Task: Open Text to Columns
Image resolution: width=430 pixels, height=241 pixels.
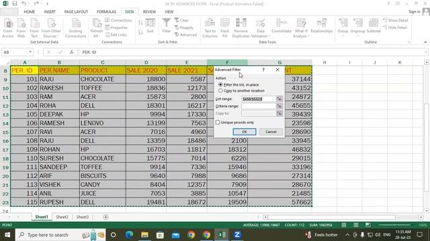Action: (x=210, y=27)
